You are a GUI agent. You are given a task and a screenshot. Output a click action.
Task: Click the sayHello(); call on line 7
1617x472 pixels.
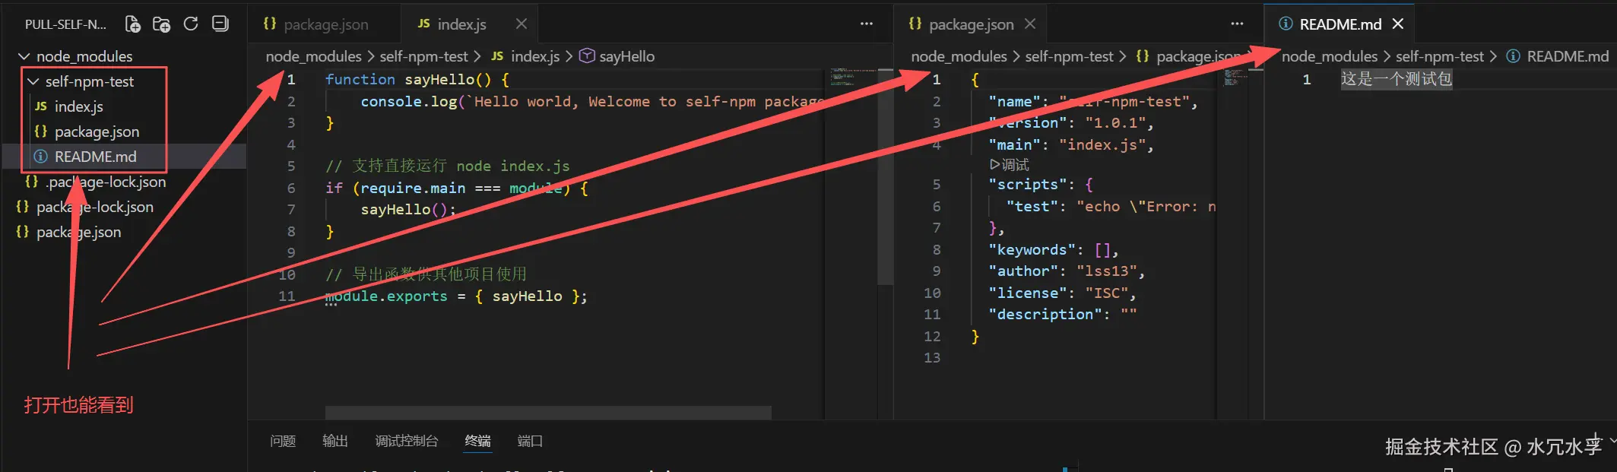[x=408, y=209]
